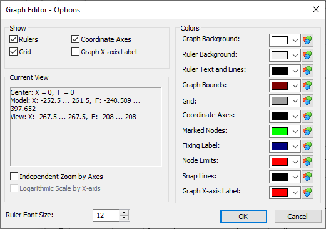Viewport: 326px width, 229px height.
Task: Open custom color picker for Marked Nodes
Action: (307, 132)
